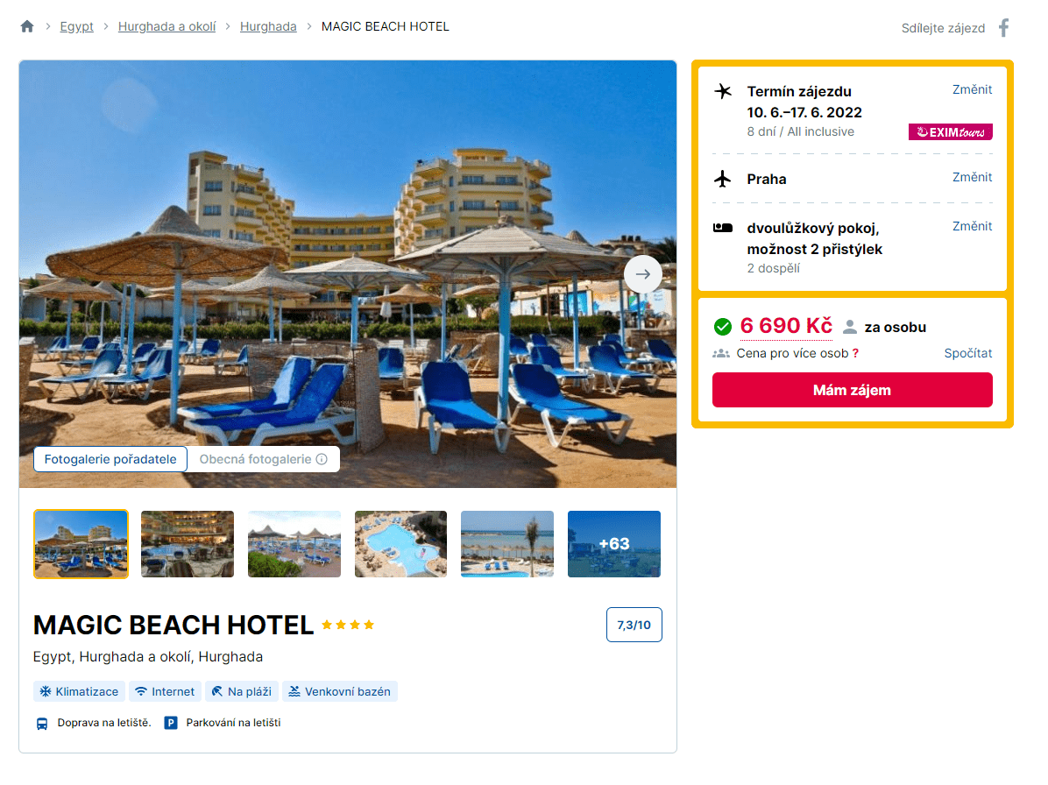The width and height of the screenshot is (1048, 785).
Task: Switch to Obecná fotogalerie tab
Action: click(x=264, y=459)
